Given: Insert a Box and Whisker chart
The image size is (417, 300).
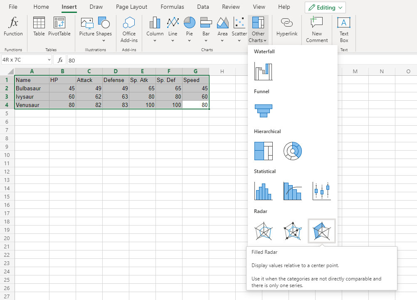Looking at the screenshot, I should 321,191.
